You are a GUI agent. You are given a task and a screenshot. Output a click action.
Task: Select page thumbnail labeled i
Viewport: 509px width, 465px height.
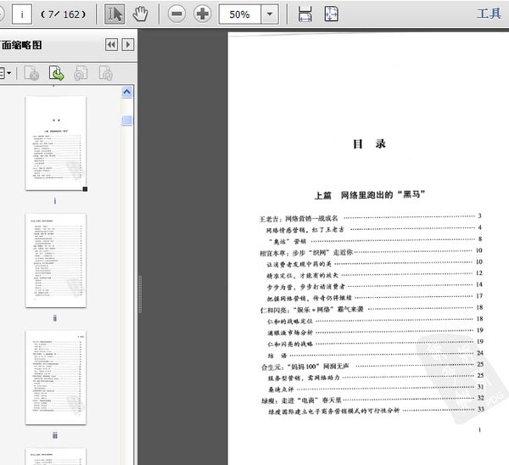tap(55, 143)
